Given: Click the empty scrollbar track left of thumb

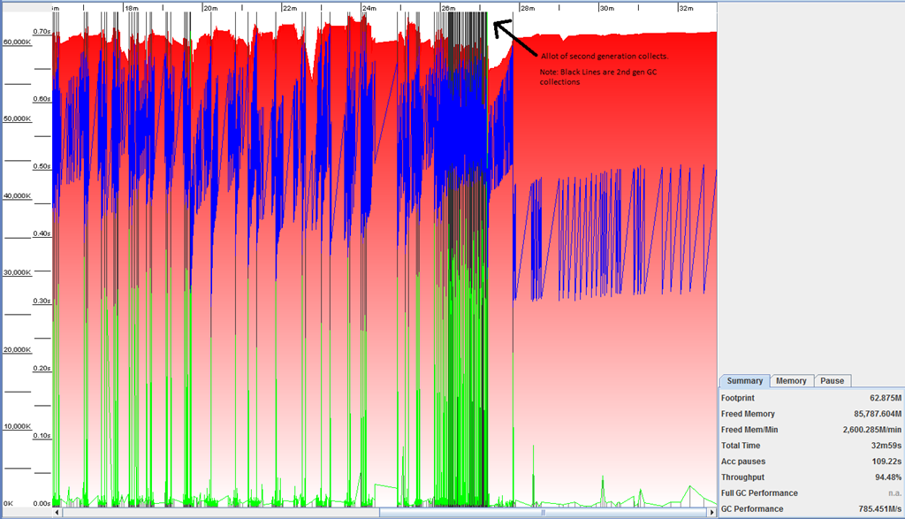Looking at the screenshot, I should (221, 512).
